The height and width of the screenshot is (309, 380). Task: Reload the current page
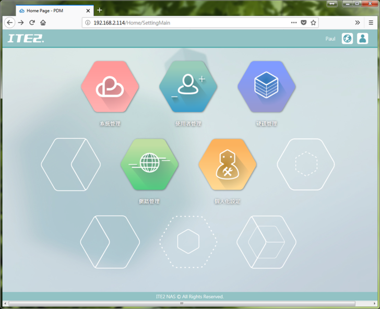32,22
